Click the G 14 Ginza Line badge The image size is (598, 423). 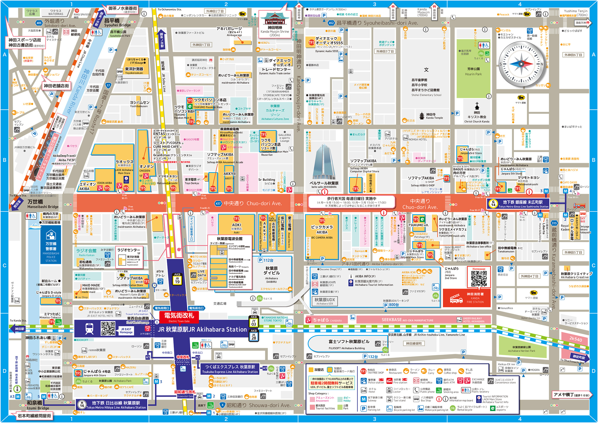point(493,204)
